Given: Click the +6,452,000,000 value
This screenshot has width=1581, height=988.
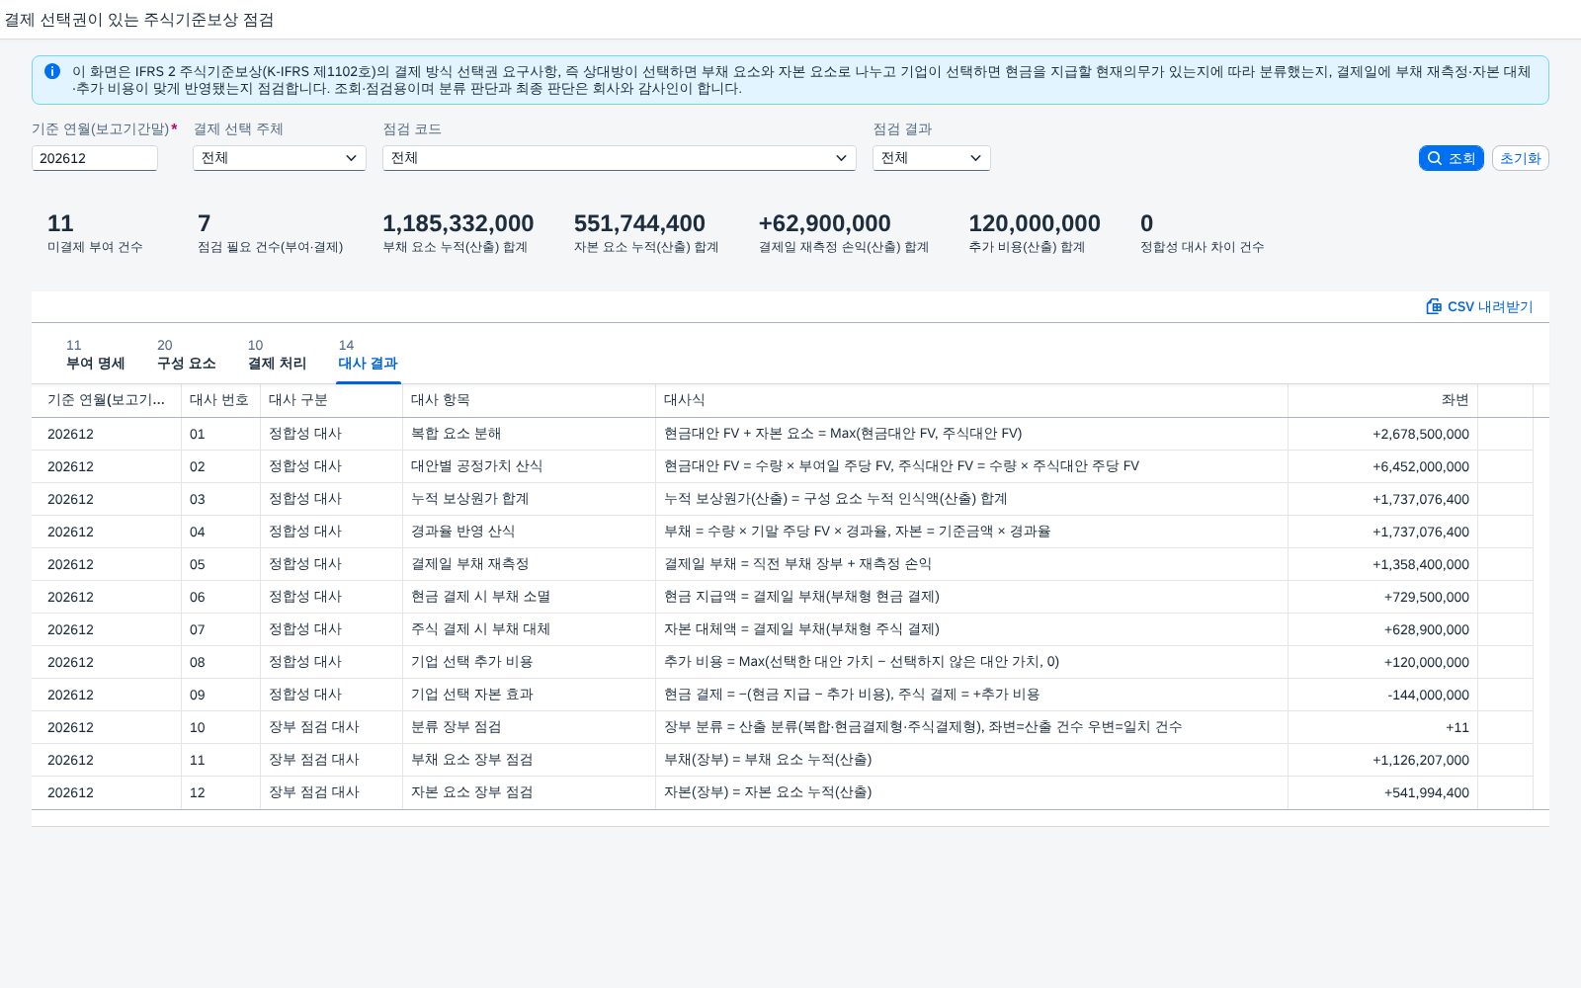Looking at the screenshot, I should point(1421,466).
